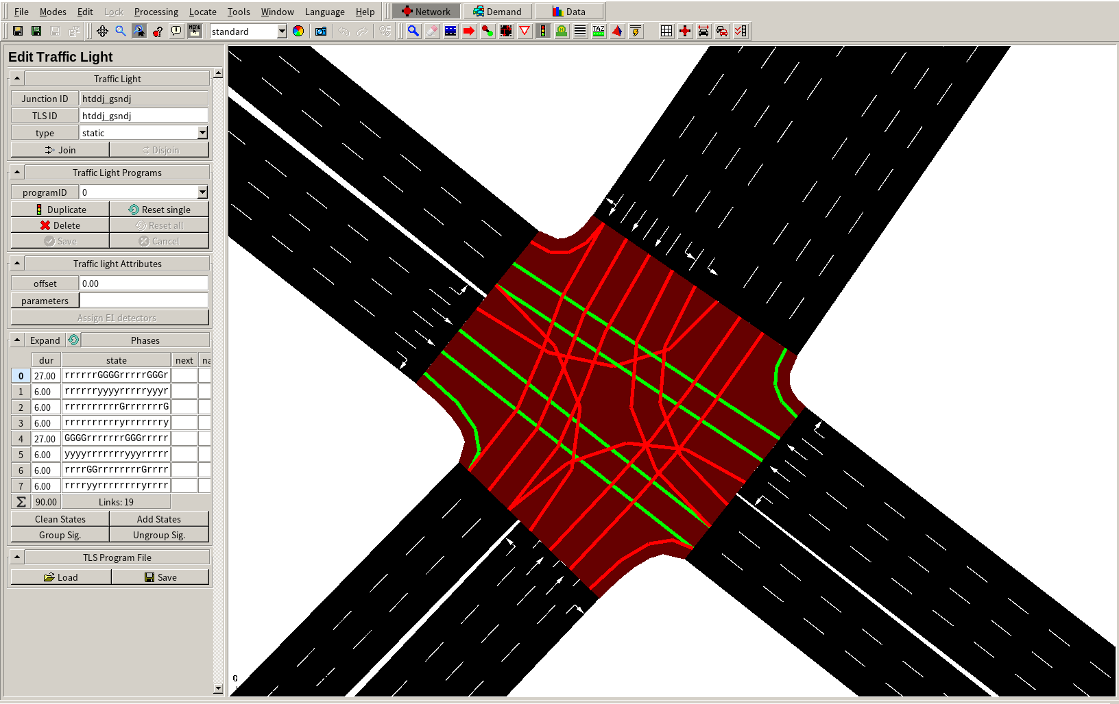Take a screenshot with the camera icon
The image size is (1119, 704).
pyautogui.click(x=321, y=31)
